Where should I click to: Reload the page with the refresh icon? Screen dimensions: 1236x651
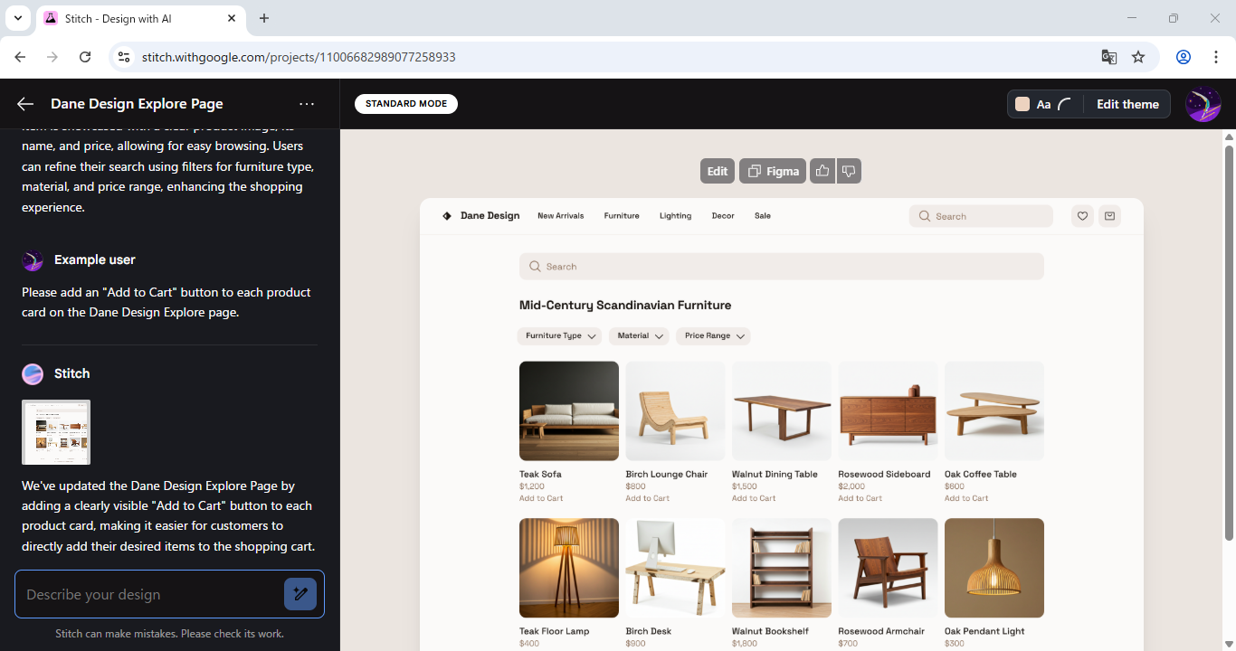[85, 57]
